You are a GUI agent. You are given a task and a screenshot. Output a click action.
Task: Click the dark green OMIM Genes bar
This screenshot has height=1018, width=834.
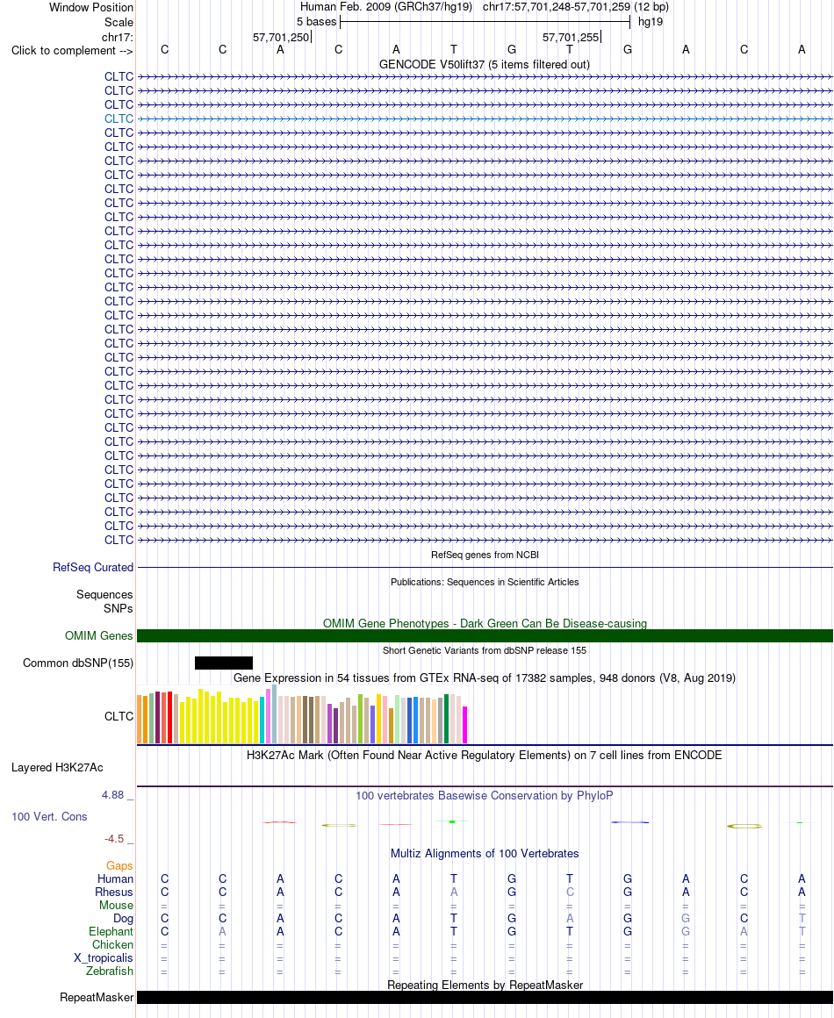pos(485,636)
